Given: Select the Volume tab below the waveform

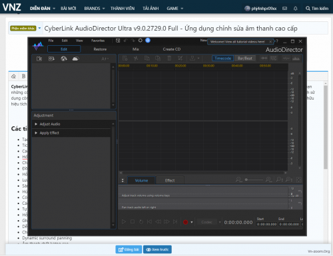Looking at the screenshot, I should [x=141, y=180].
